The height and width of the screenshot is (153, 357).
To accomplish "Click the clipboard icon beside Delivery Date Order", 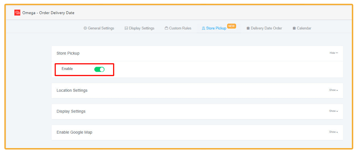I will coord(248,28).
